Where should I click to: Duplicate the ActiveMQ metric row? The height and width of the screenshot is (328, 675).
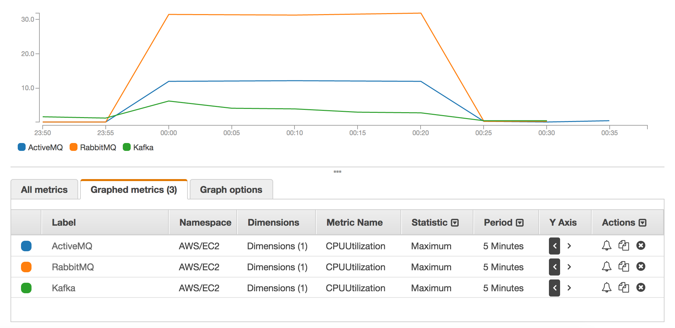click(x=623, y=246)
